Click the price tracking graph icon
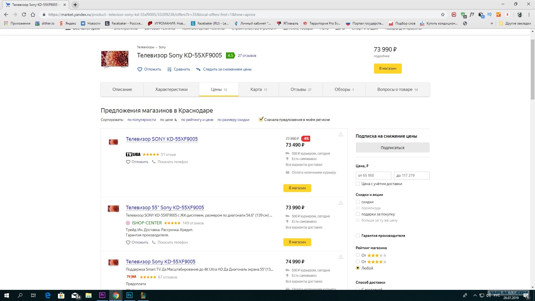This screenshot has height=301, width=535. click(x=198, y=69)
